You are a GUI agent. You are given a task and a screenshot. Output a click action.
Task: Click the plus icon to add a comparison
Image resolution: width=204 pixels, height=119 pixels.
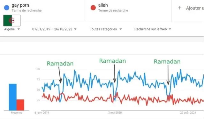180,8
